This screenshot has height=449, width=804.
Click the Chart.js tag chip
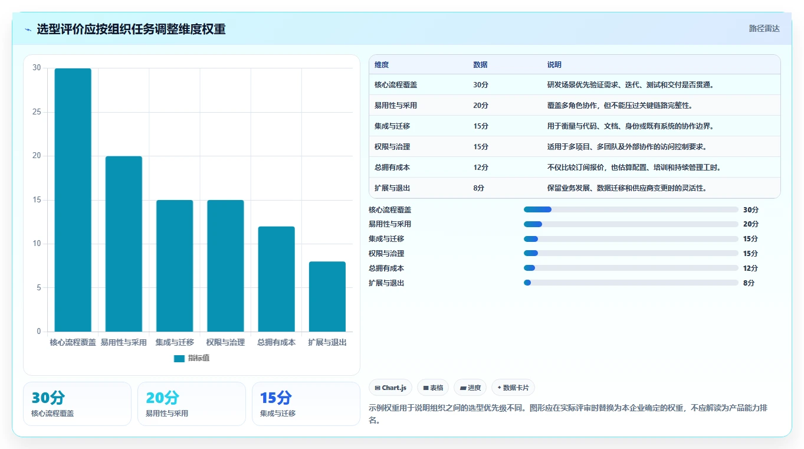point(390,388)
